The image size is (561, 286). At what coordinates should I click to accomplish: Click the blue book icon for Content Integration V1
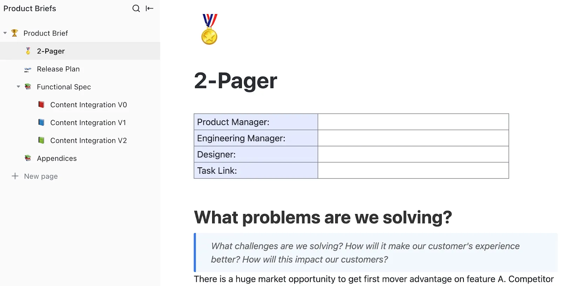tap(41, 122)
